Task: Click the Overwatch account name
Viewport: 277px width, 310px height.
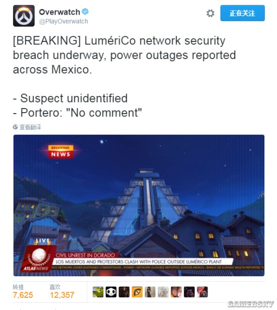Action: 59,12
